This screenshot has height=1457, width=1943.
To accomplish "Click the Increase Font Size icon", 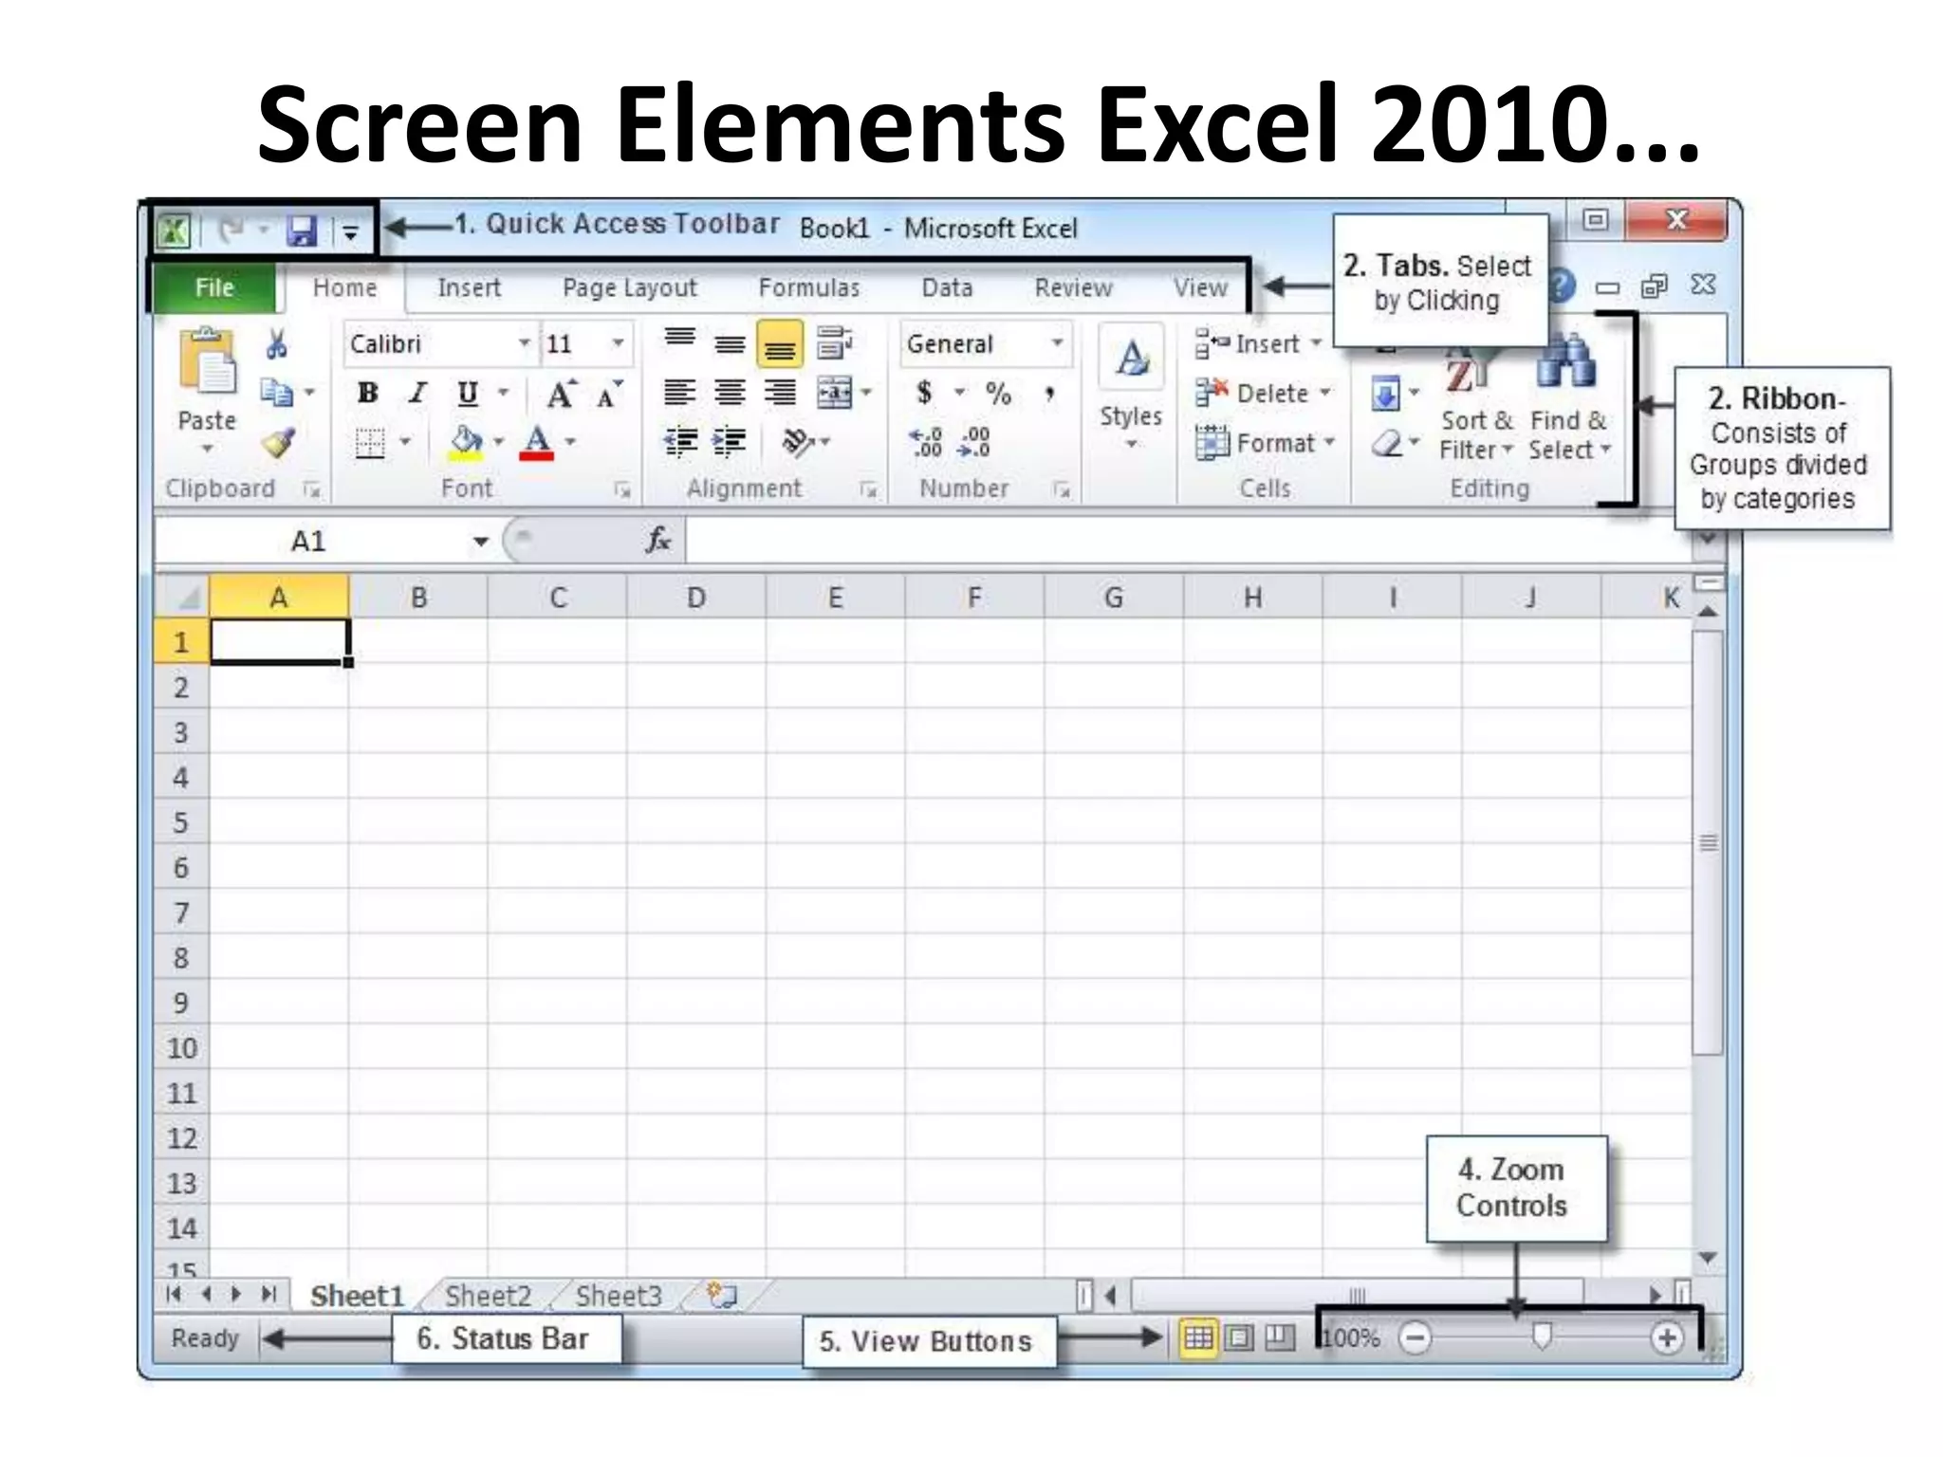I will point(561,393).
